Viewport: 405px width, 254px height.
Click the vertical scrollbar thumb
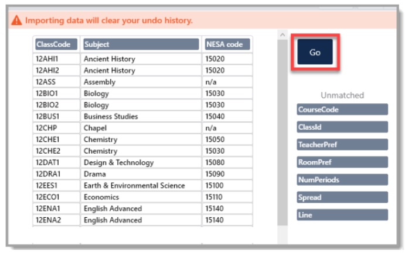click(283, 133)
